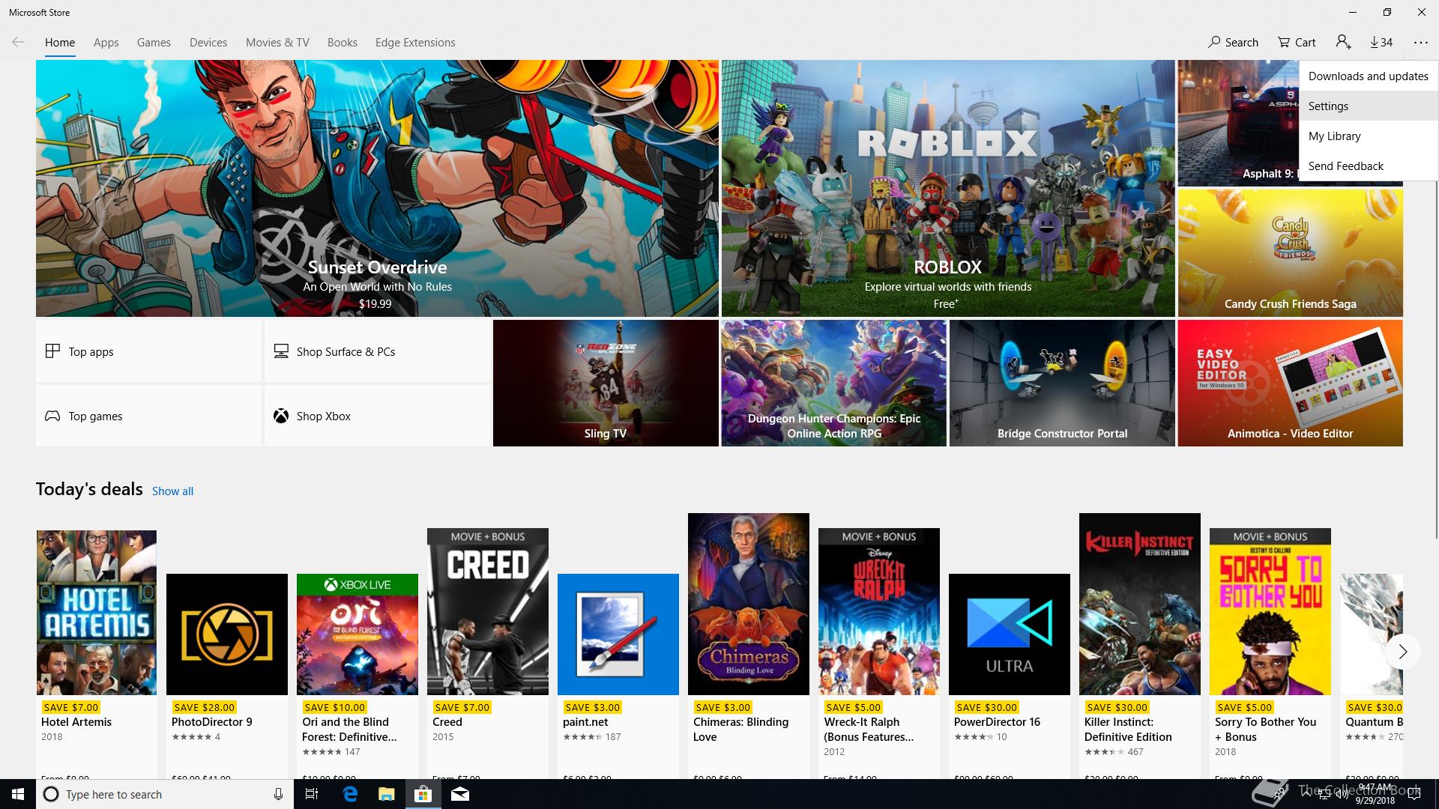Open the Shop Xbox tile

377,416
